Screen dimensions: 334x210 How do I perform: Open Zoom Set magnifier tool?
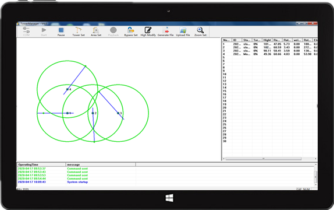[x=200, y=32]
